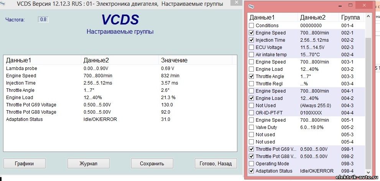
Task: Click the 6.0...19.0% valve duty range
Action: point(312,127)
